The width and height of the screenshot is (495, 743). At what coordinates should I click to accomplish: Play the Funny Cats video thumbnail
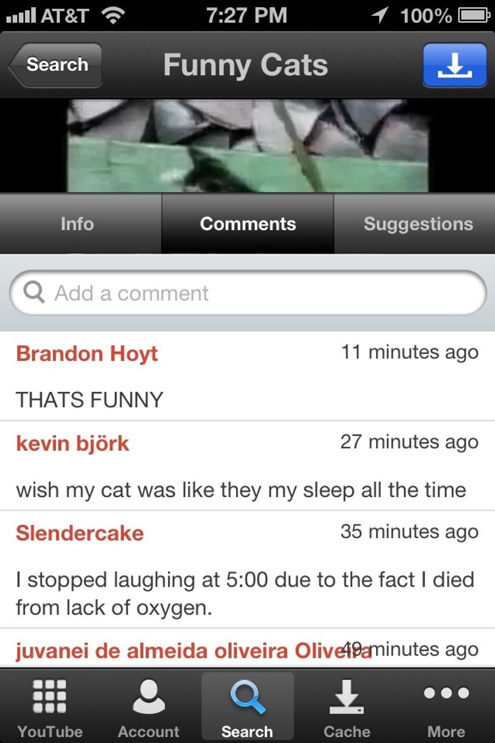point(247,146)
